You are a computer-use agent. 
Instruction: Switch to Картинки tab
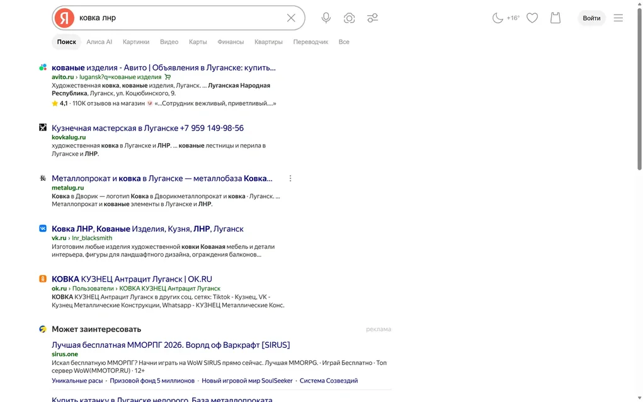(x=136, y=42)
